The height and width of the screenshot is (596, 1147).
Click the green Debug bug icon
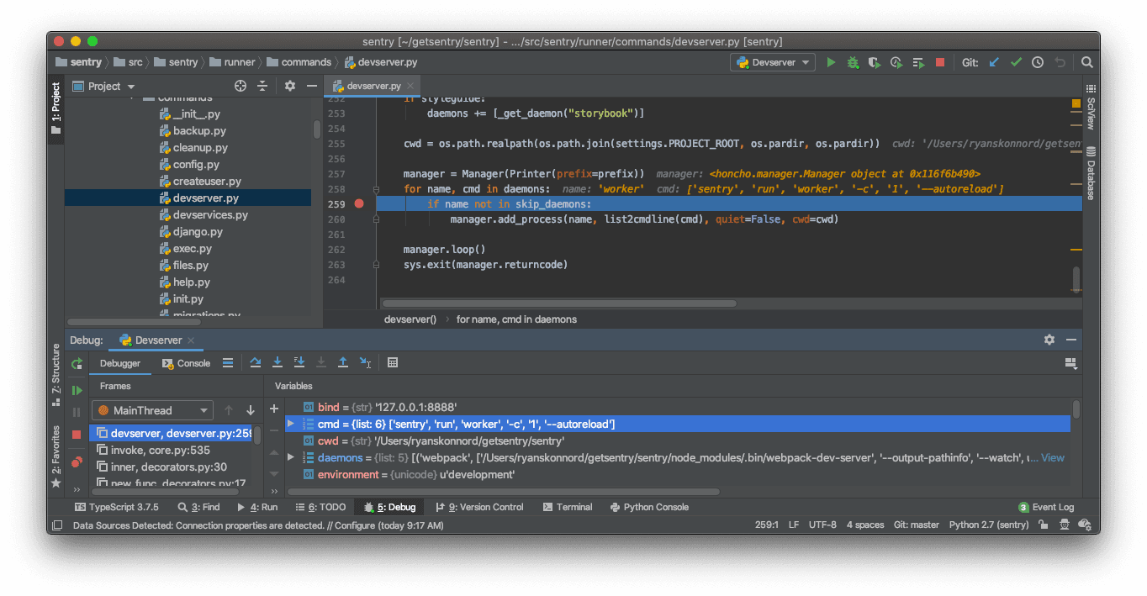click(x=853, y=62)
